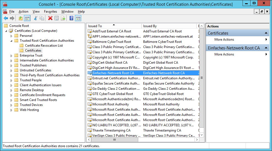This screenshot has width=272, height=151.
Task: Click More Actions under Einfaches-Netzwerk Root CA
Action: tap(224, 54)
